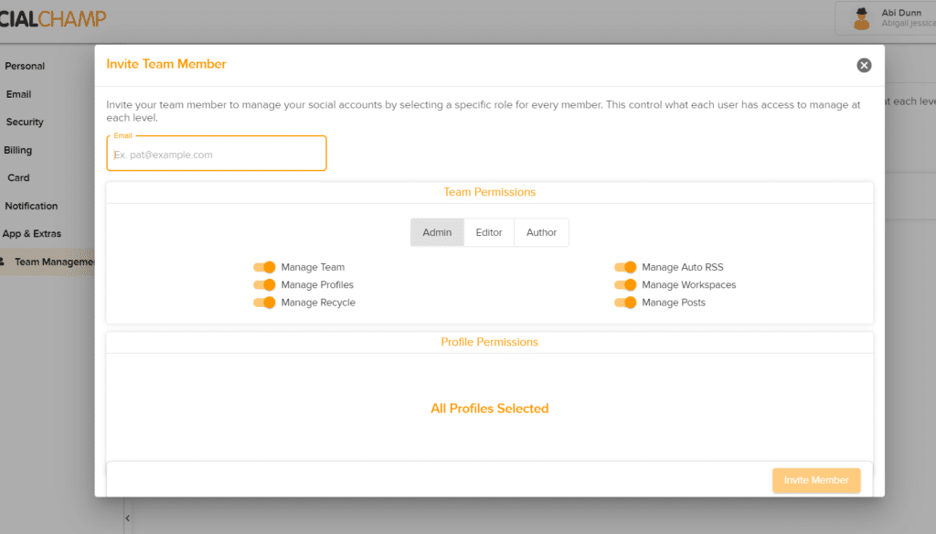Toggle the Manage Auto RSS switch

point(625,267)
